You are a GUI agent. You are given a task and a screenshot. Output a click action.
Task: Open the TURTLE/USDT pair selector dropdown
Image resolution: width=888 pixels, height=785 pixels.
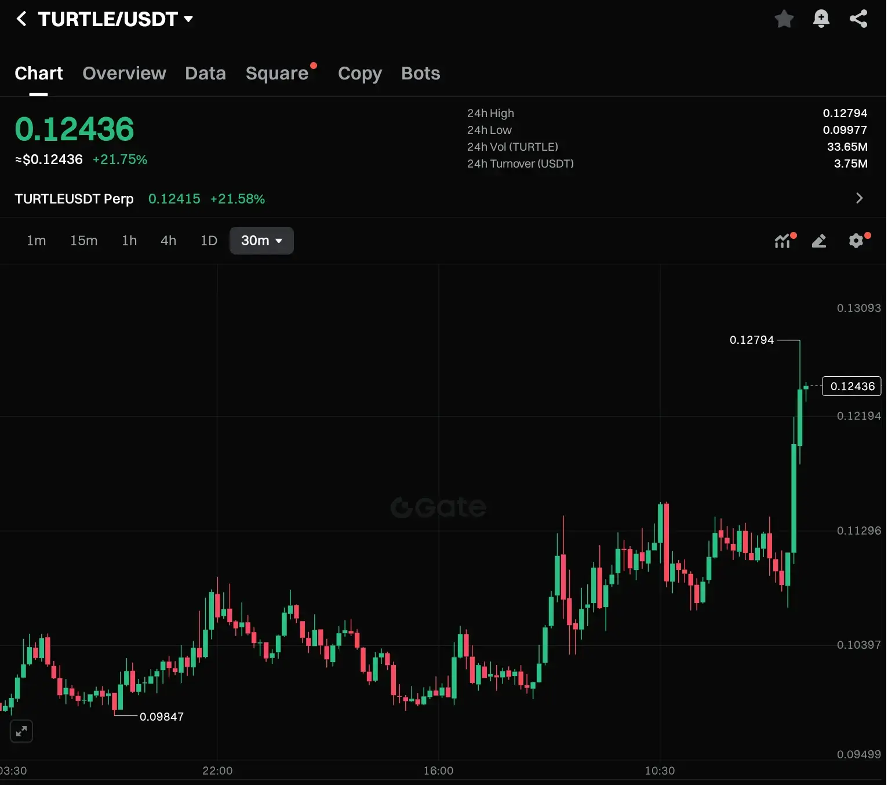tap(115, 19)
